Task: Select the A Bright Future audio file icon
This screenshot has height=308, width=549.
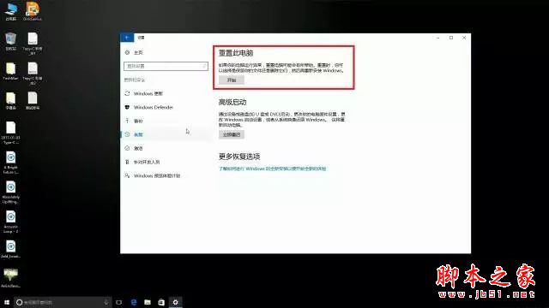Action: click(x=11, y=163)
